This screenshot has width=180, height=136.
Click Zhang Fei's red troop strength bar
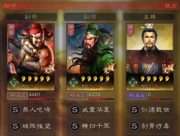[42, 99]
